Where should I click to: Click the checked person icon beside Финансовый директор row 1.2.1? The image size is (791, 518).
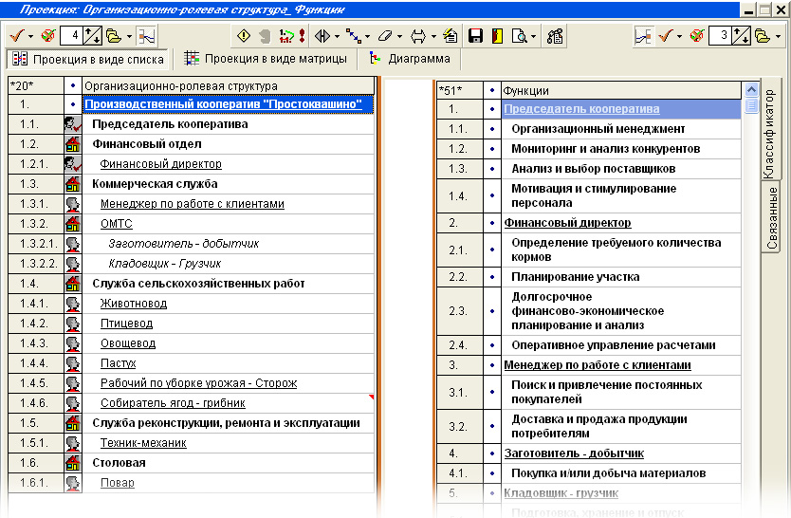click(x=73, y=164)
